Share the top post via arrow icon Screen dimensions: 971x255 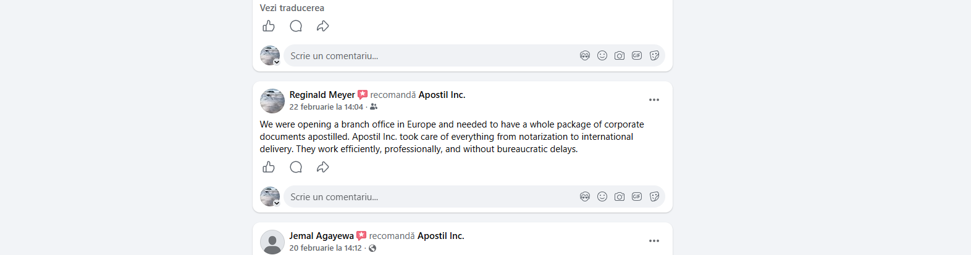click(x=322, y=26)
